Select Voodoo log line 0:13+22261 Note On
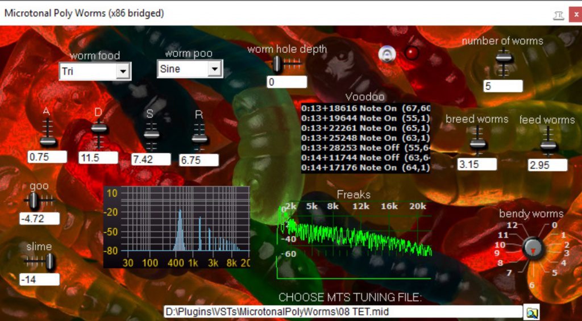This screenshot has height=321, width=582. coord(365,128)
